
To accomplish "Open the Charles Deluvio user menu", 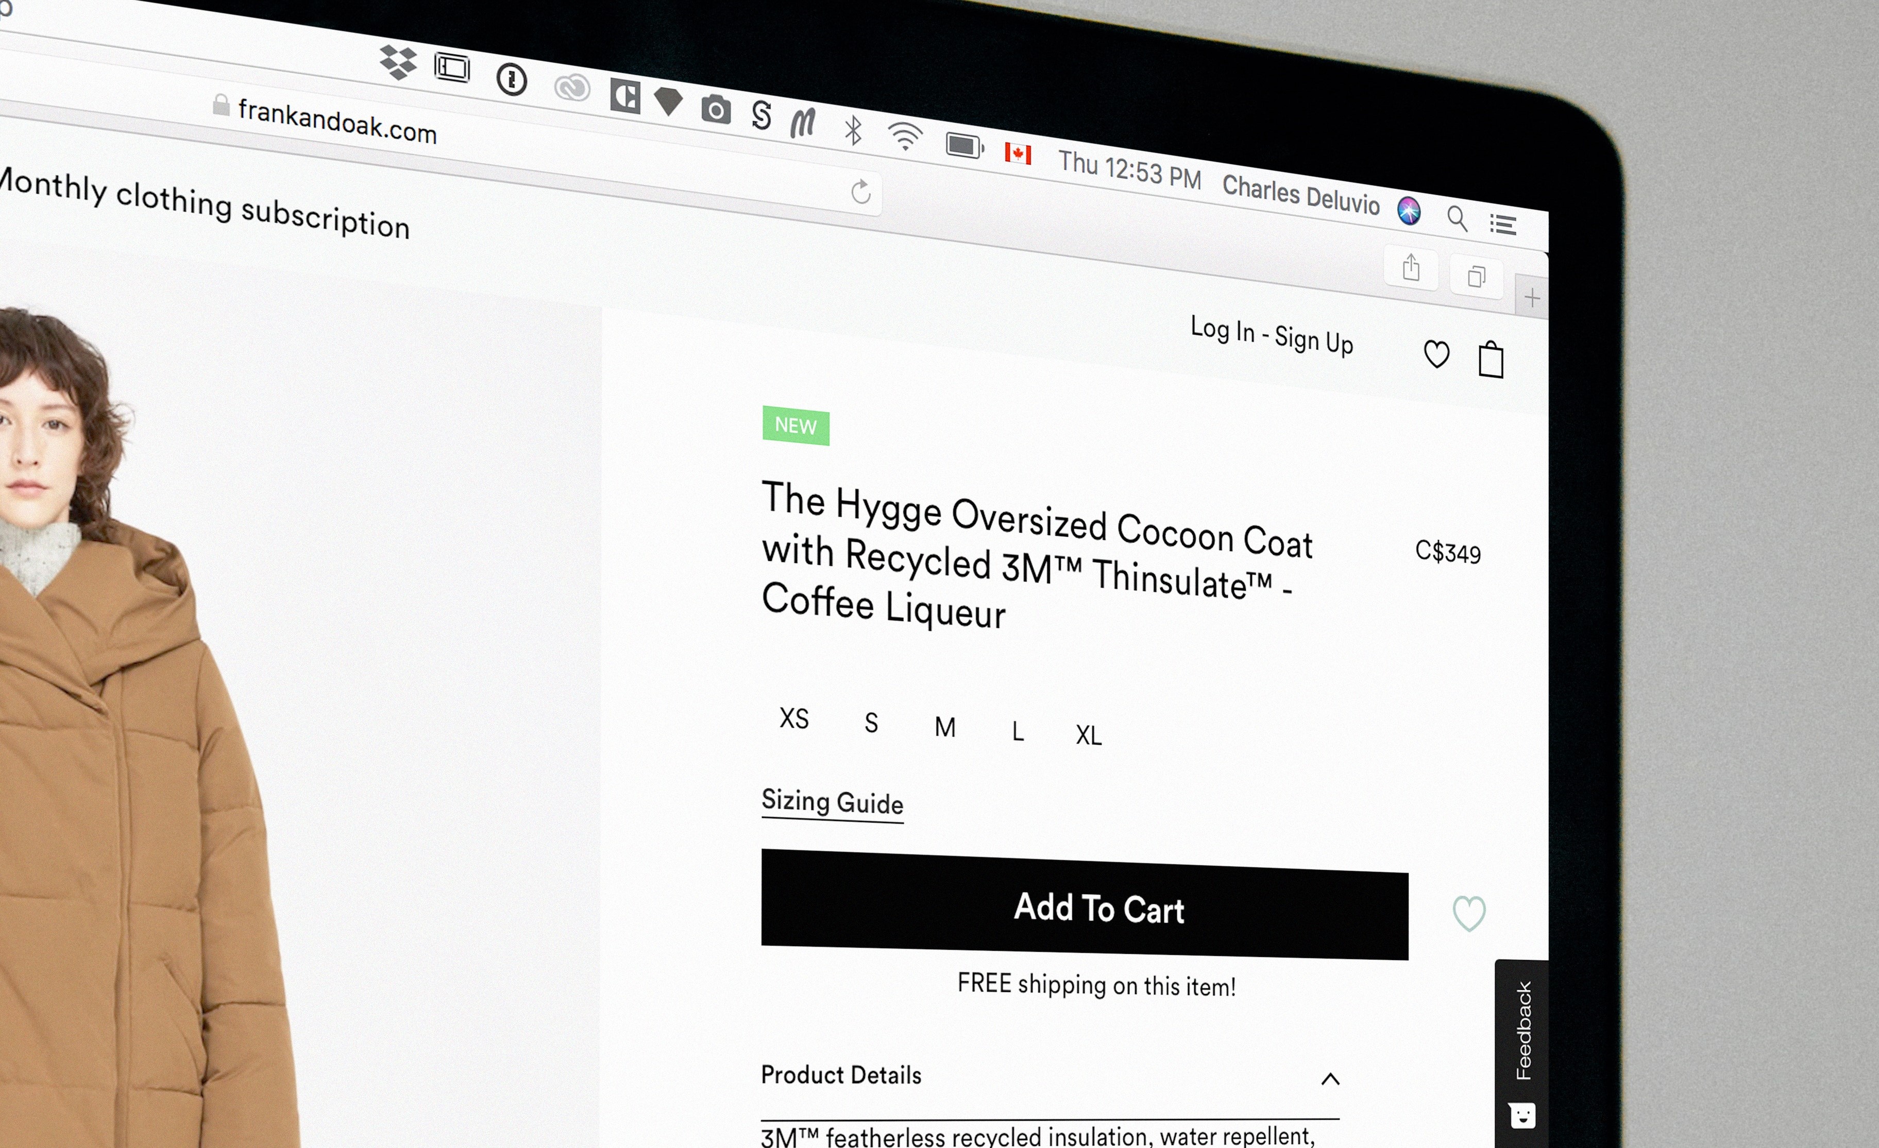I will (1301, 195).
